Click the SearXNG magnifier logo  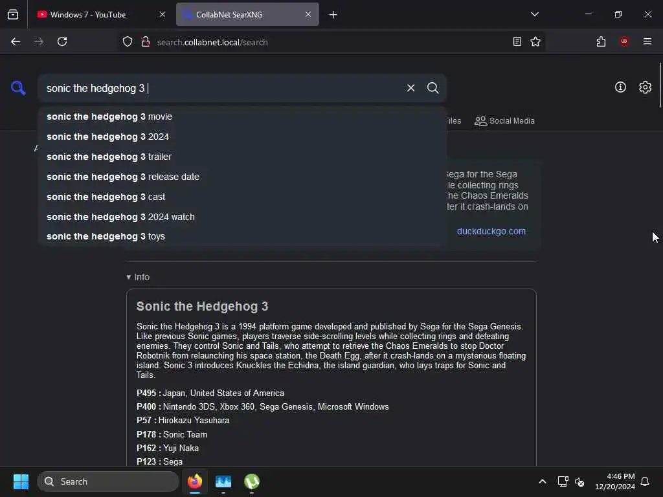point(18,88)
